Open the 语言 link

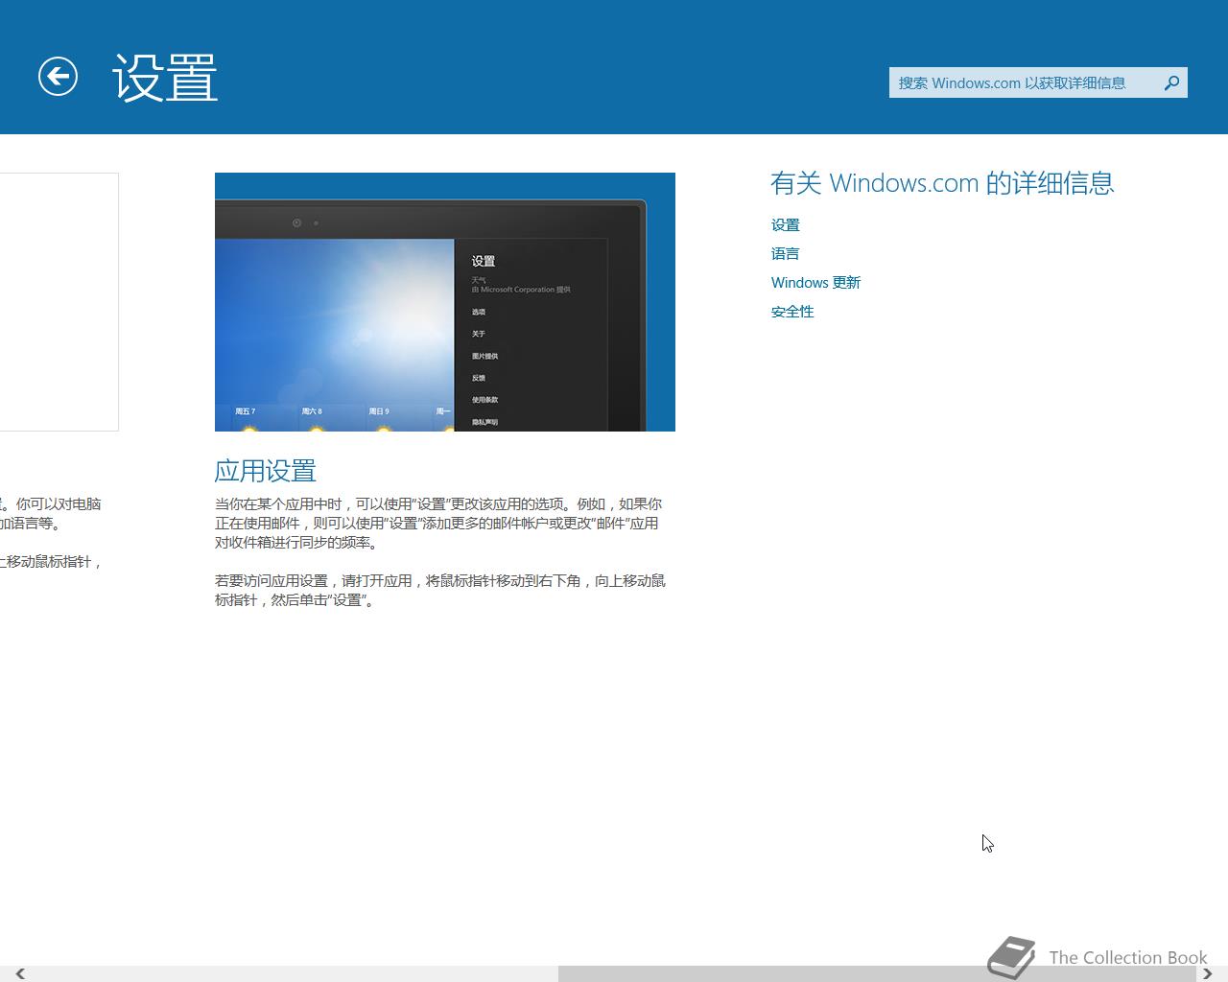(785, 254)
